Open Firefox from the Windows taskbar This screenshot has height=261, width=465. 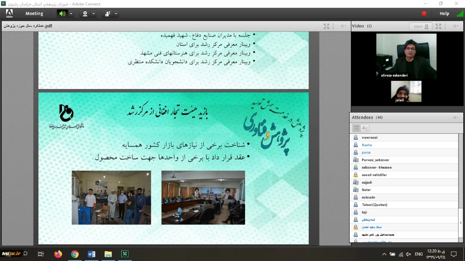[x=58, y=254]
